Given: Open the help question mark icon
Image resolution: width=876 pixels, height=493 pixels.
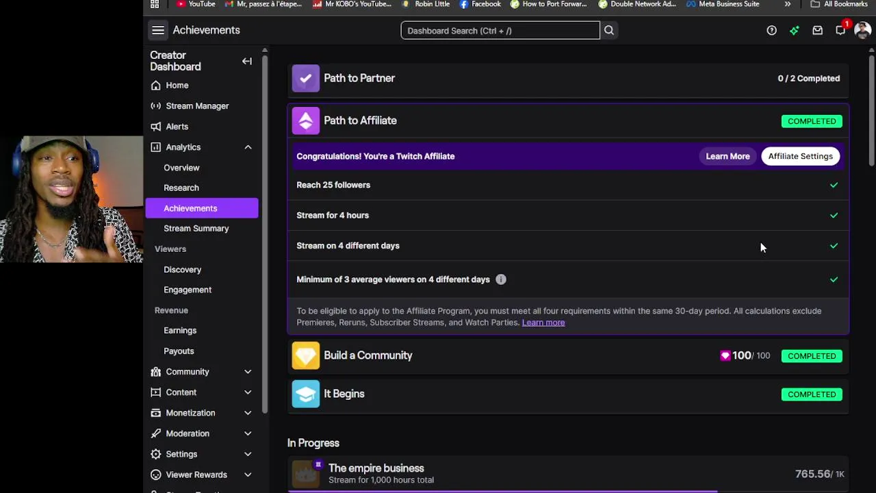Looking at the screenshot, I should 771,30.
